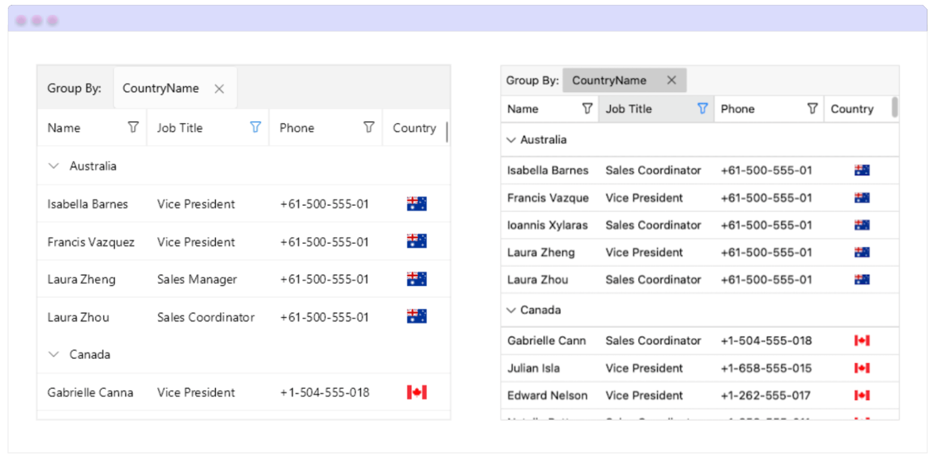The width and height of the screenshot is (933, 460).
Task: Click Australian flag in Francis Vazquez left row
Action: point(416,241)
